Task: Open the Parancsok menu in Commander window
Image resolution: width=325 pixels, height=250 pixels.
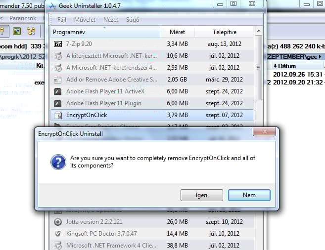Action: pos(23,18)
